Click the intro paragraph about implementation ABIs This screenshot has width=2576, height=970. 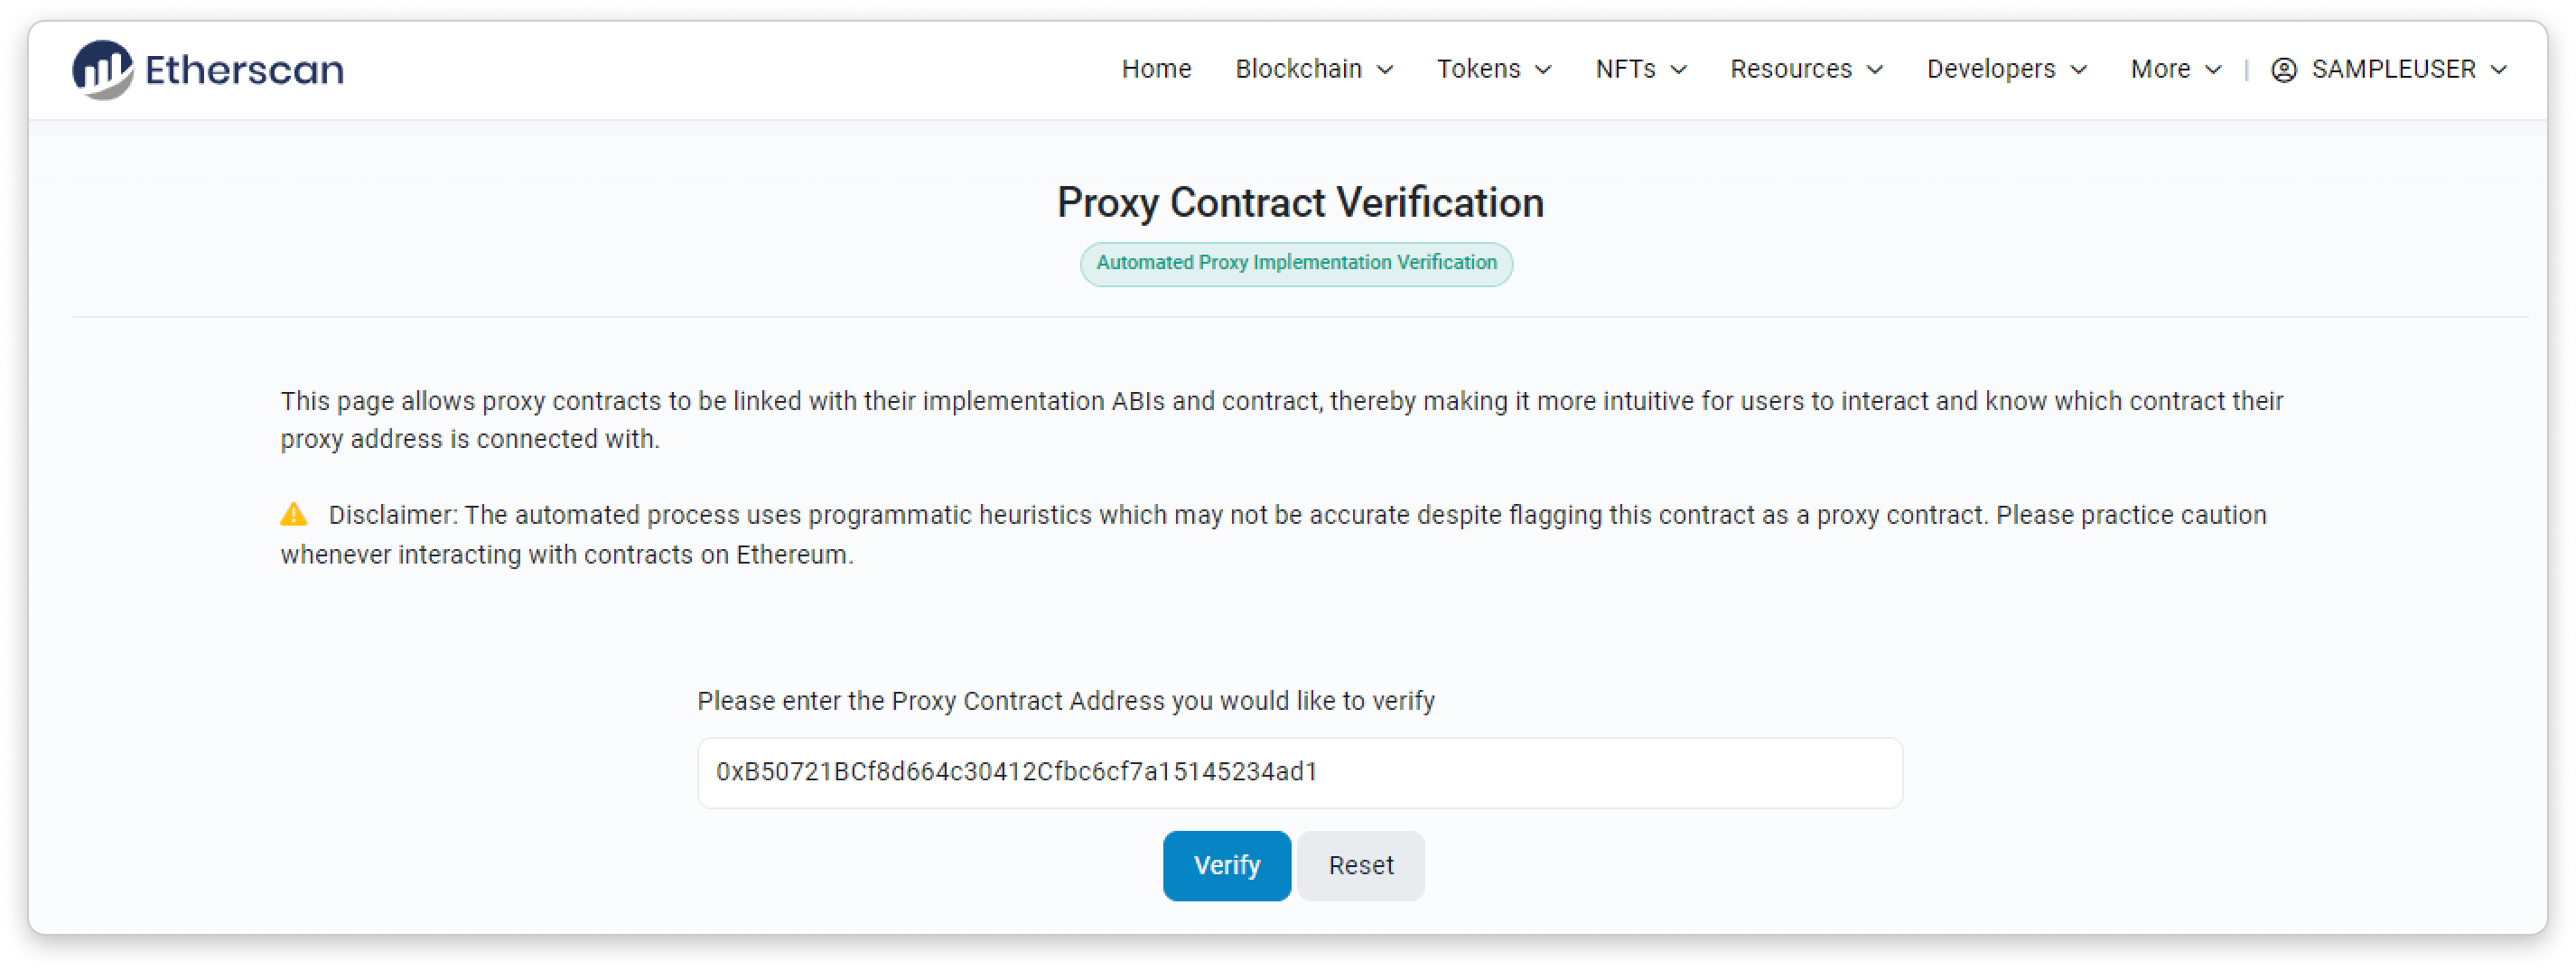pyautogui.click(x=1280, y=420)
